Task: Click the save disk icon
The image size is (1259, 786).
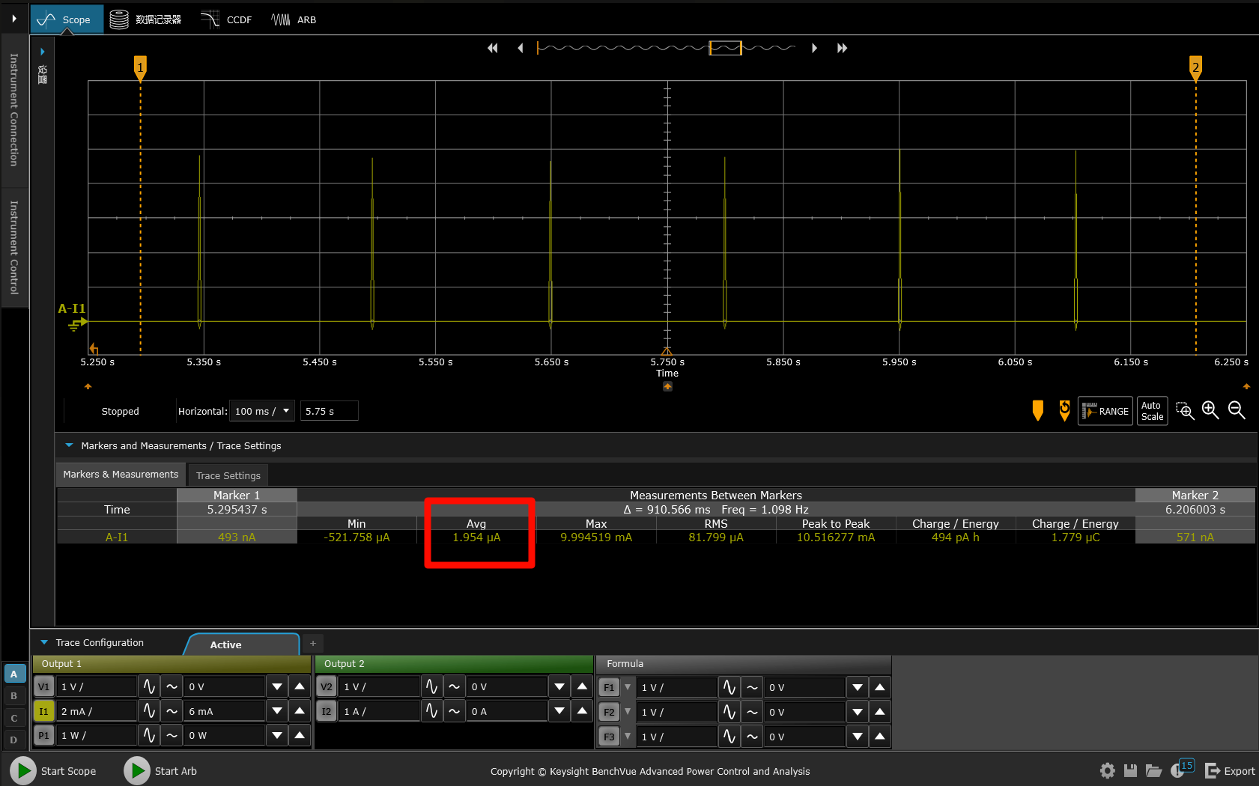Action: coord(1130,770)
